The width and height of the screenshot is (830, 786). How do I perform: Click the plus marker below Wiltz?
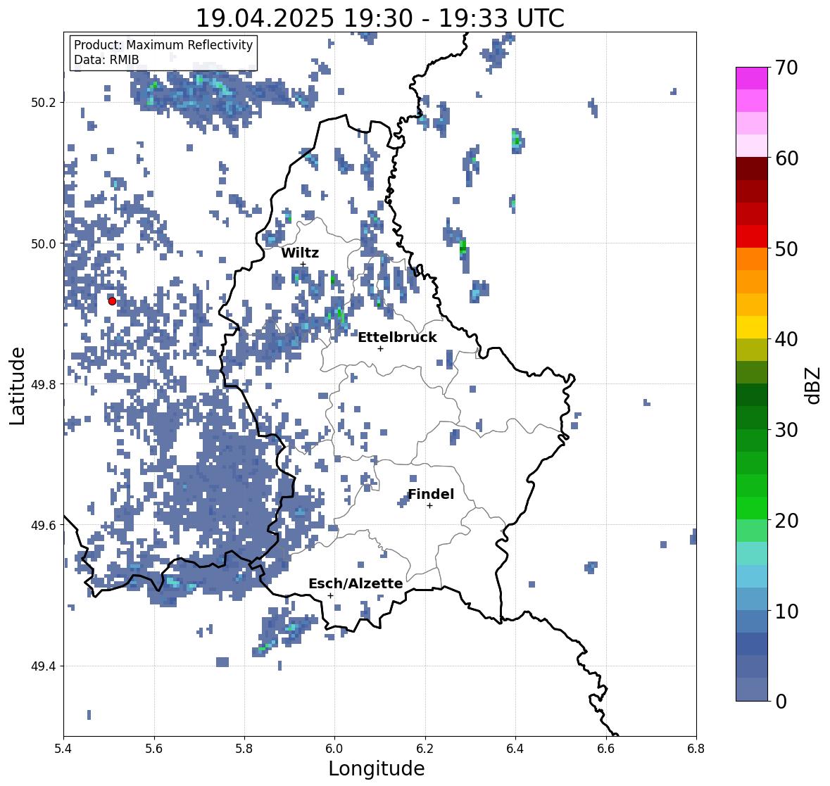coord(303,265)
